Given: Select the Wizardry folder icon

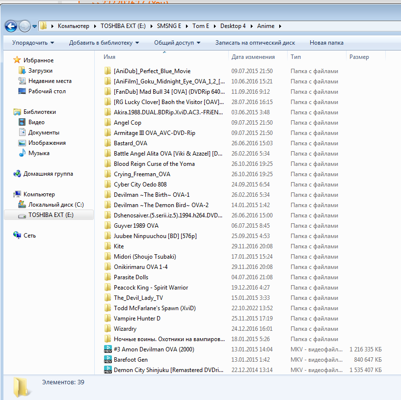Looking at the screenshot, I should click(107, 329).
